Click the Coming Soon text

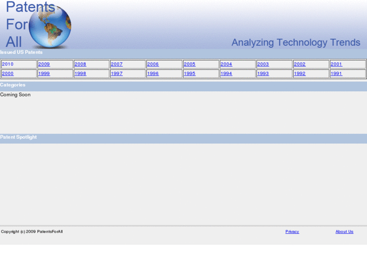(15, 94)
